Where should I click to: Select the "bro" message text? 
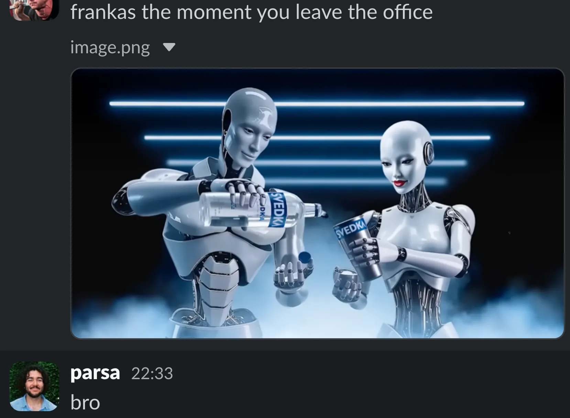[x=85, y=402]
